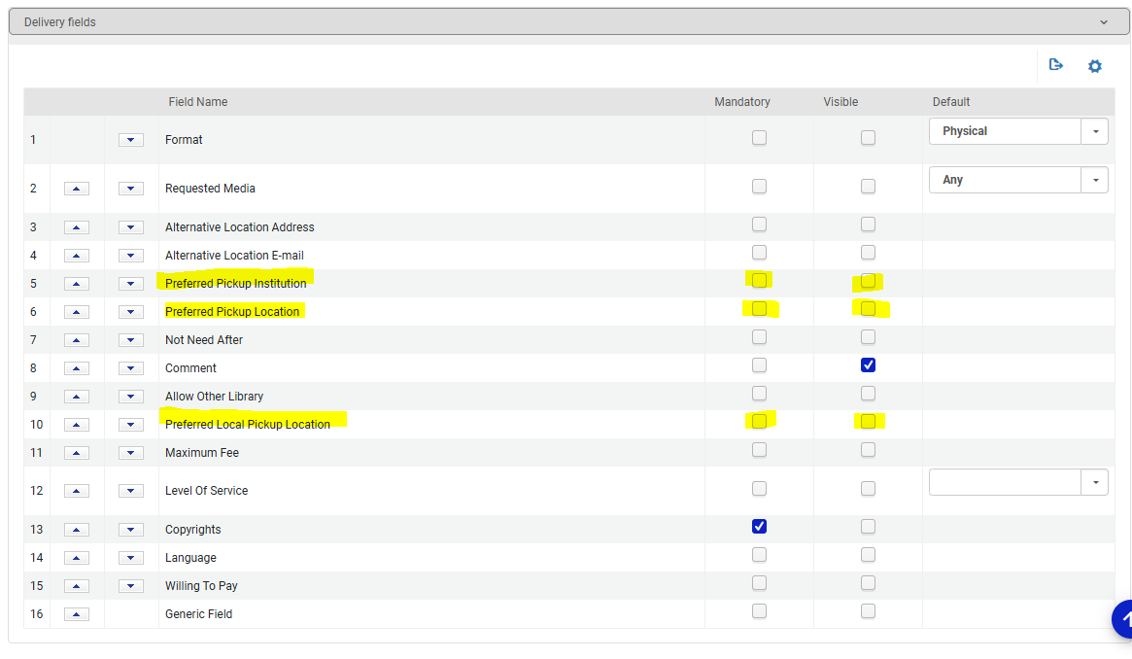Open the Level Of Service default dropdown
This screenshot has height=659, width=1132.
tap(1094, 481)
